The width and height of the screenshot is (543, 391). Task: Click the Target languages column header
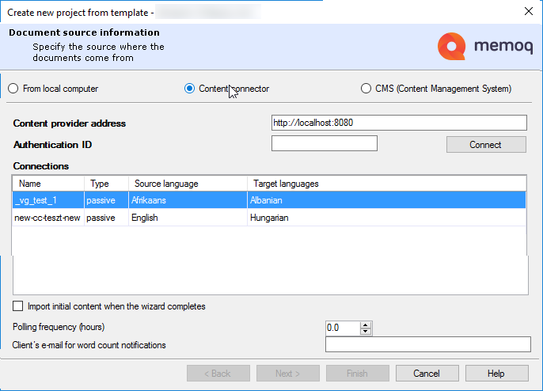tap(386, 184)
